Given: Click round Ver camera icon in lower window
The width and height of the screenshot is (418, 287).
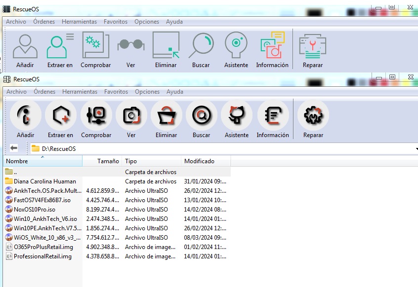Looking at the screenshot, I should [x=131, y=115].
